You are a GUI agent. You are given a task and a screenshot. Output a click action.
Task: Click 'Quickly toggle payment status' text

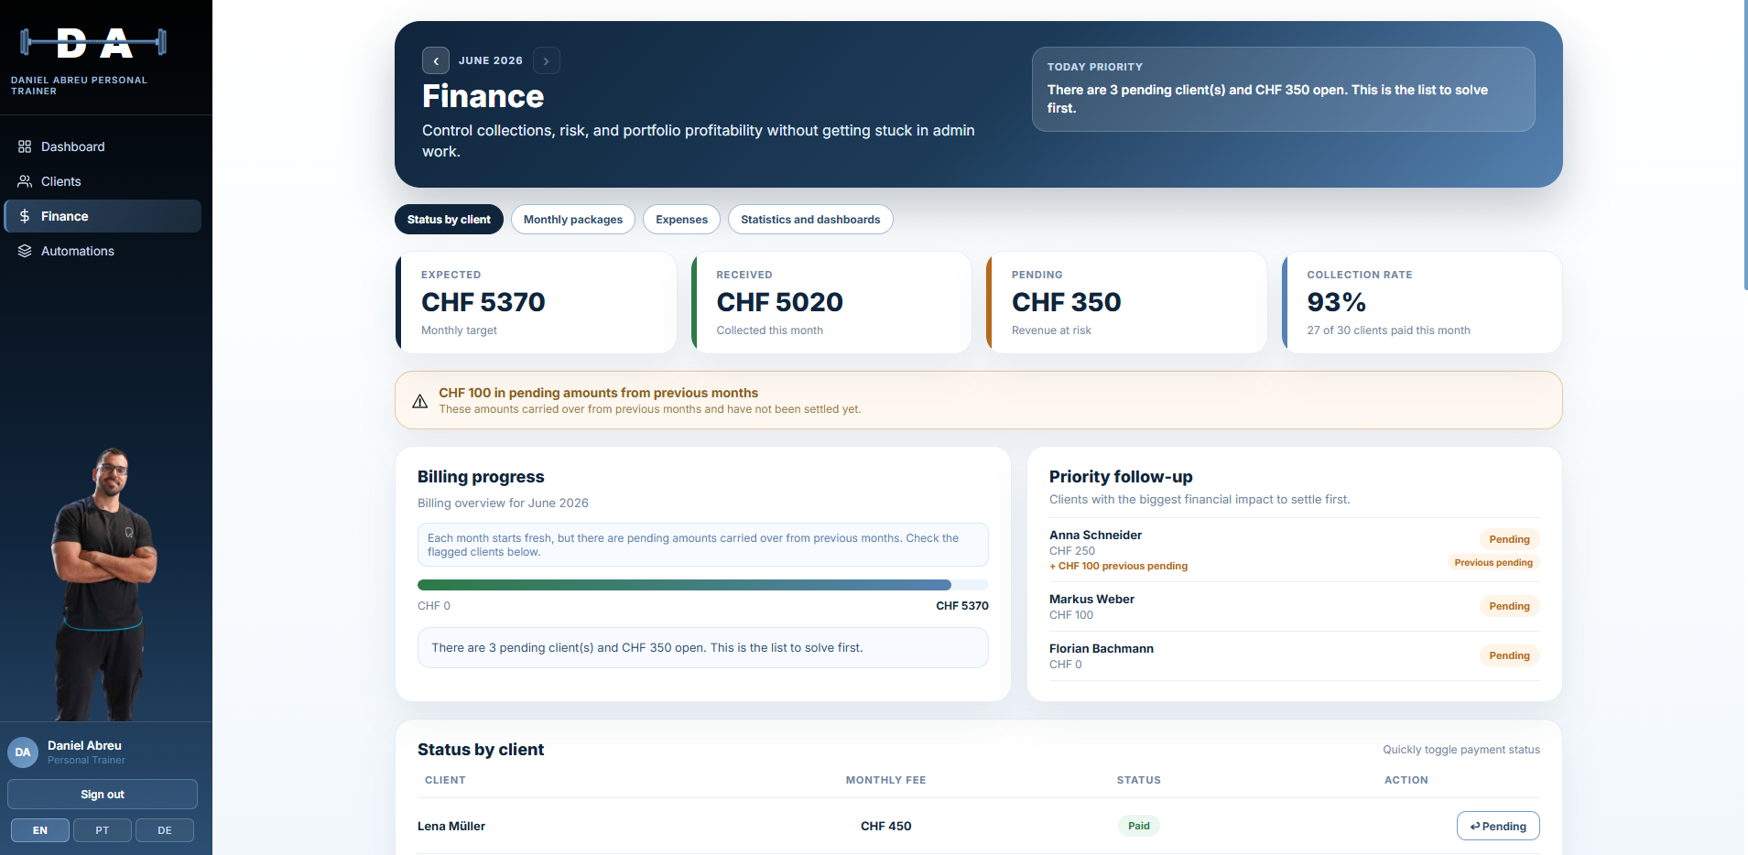(1461, 750)
